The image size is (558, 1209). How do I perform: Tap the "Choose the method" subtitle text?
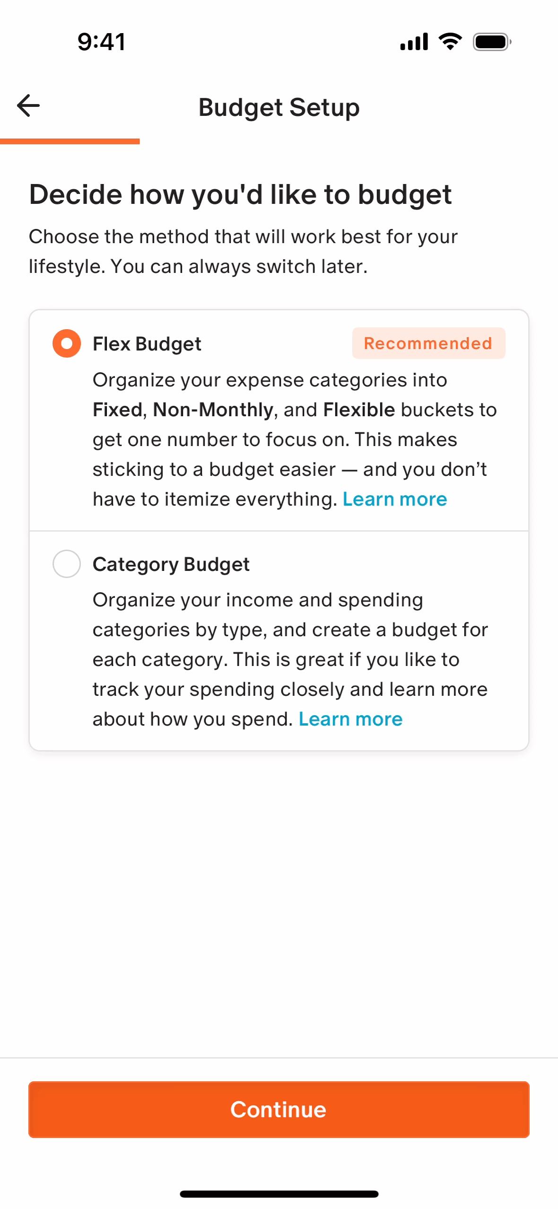point(243,252)
